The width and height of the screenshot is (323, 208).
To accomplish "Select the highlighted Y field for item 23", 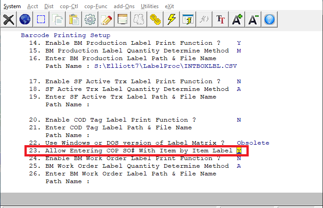I will [x=239, y=151].
